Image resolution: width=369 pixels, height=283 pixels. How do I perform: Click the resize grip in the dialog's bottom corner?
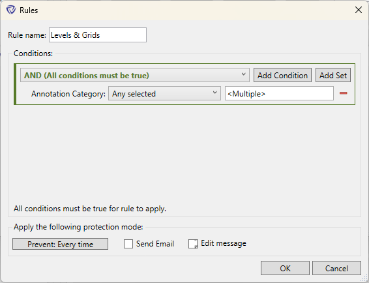(364, 278)
